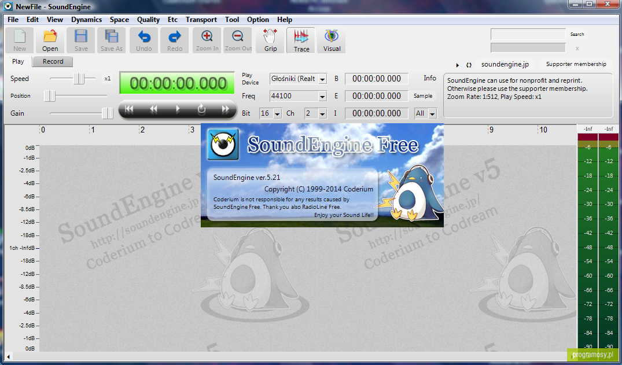Click the SoundEngine logo in splash
Viewport: 622px width, 365px height.
tap(223, 145)
